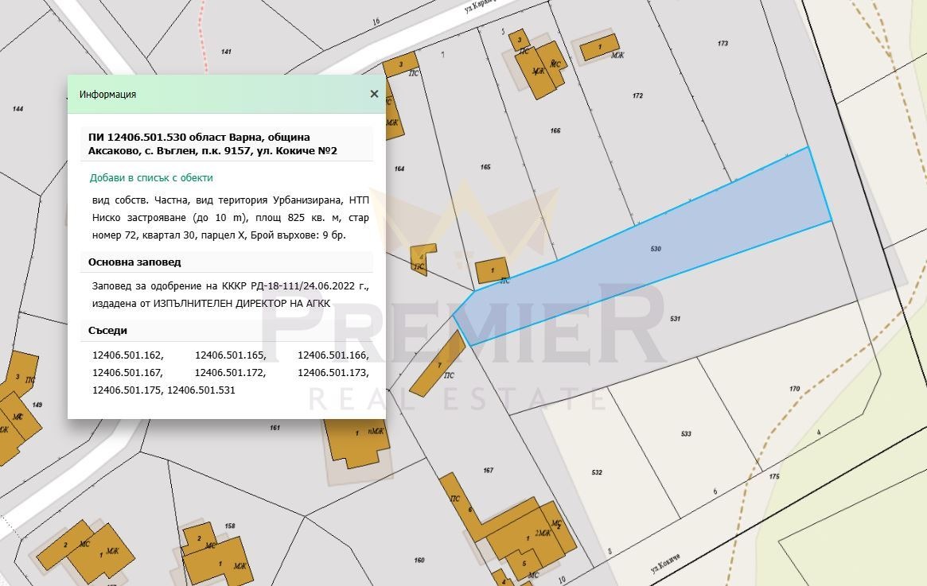Click map parcel labeled 170

794,389
